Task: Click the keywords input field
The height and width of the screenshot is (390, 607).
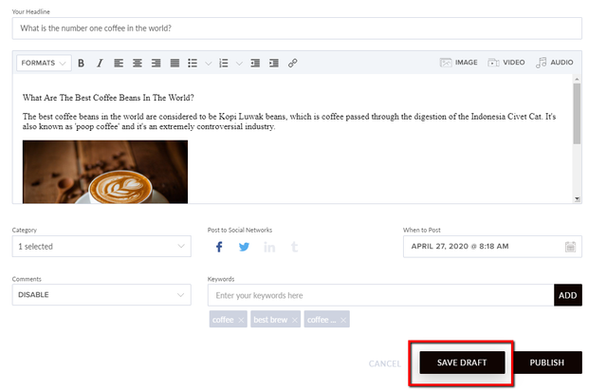Action: pyautogui.click(x=381, y=295)
